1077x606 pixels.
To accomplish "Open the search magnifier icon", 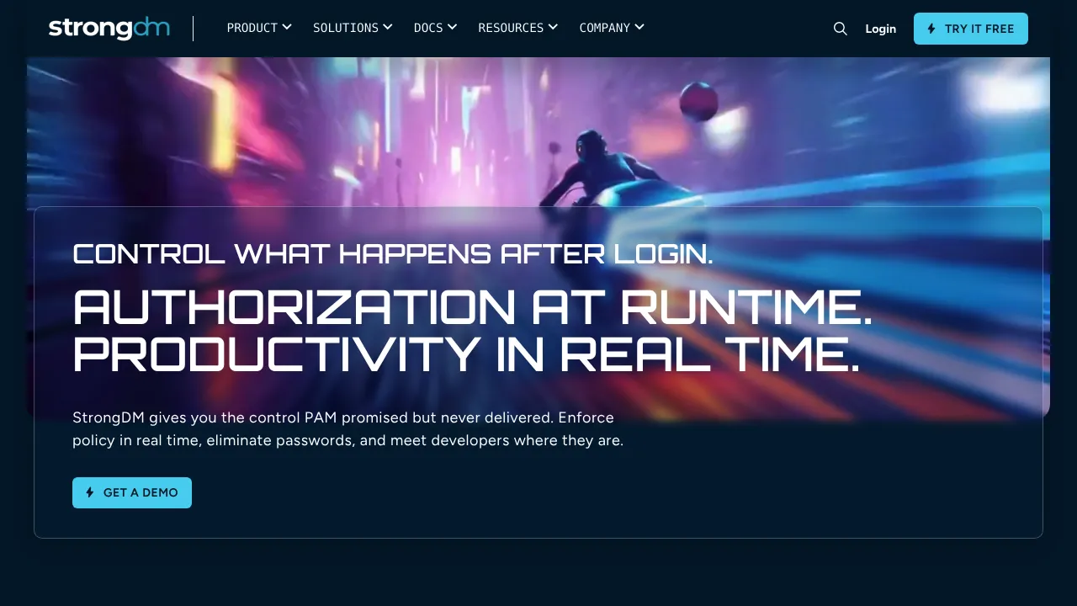I will (840, 29).
